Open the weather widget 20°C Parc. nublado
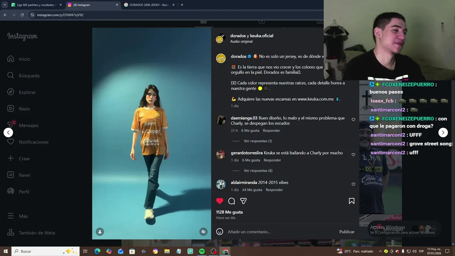Viewport: 455px width, 256px height. (355, 251)
